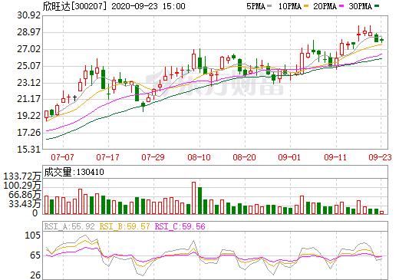399x280 pixels.
Task: Click the 30.92 price axis label
Action: point(29,15)
